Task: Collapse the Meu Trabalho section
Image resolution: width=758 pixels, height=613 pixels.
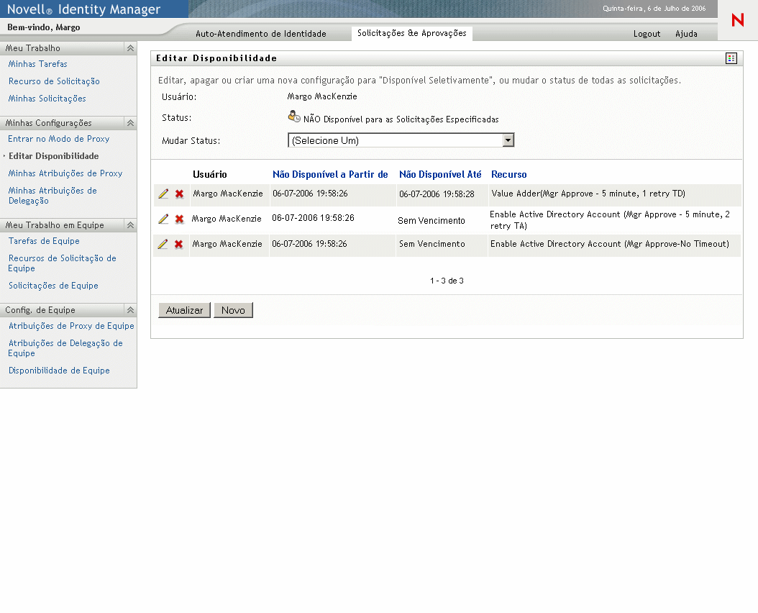Action: [x=130, y=48]
